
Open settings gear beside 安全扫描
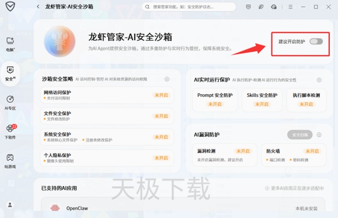[x=319, y=135]
